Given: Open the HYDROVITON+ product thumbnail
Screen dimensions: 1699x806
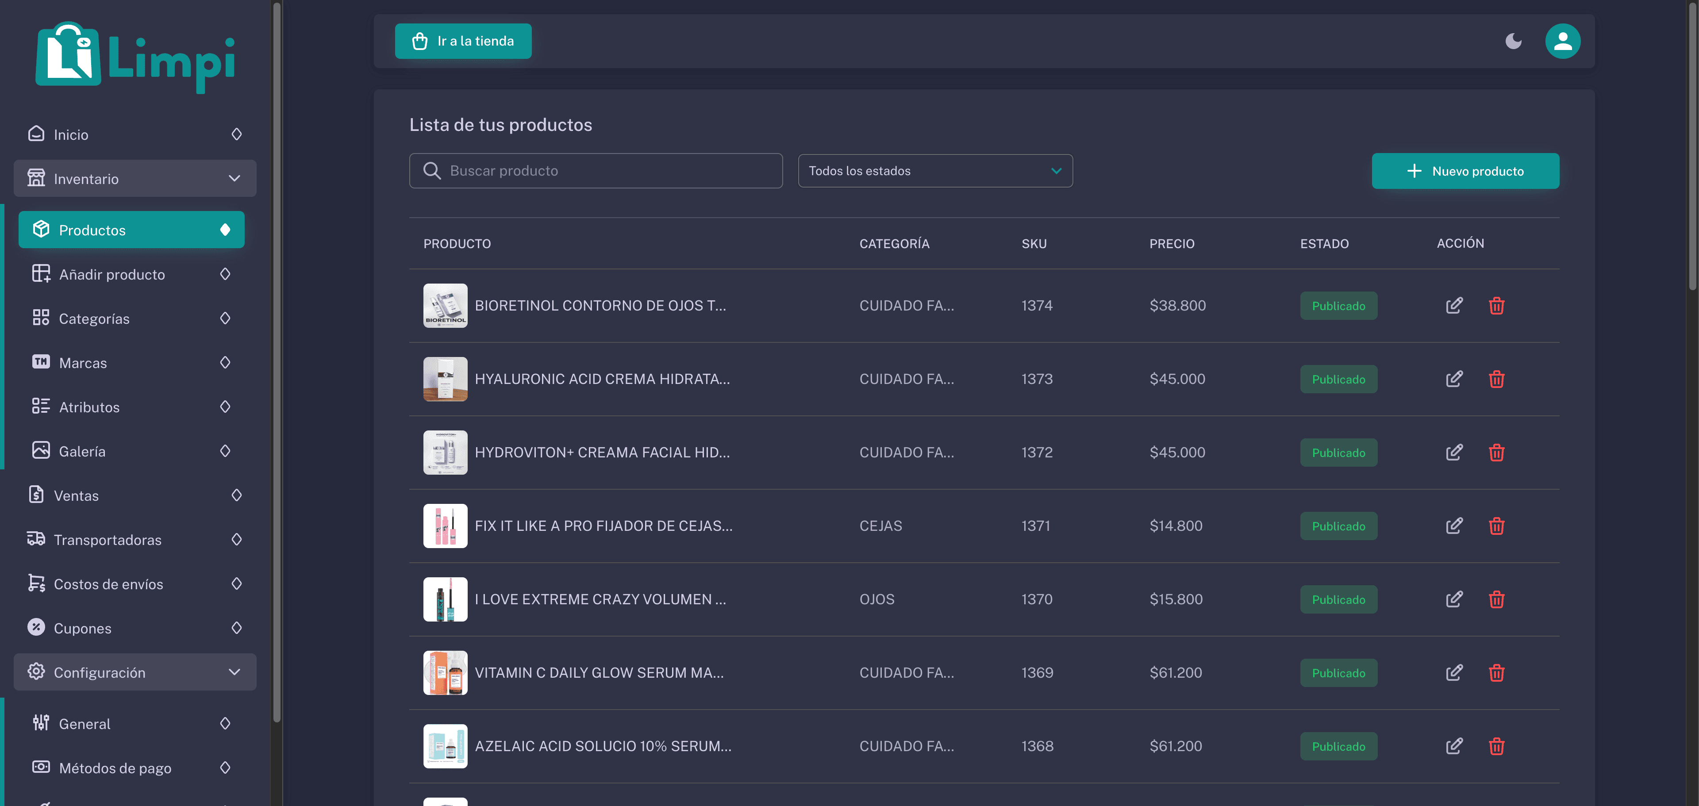Looking at the screenshot, I should coord(445,453).
